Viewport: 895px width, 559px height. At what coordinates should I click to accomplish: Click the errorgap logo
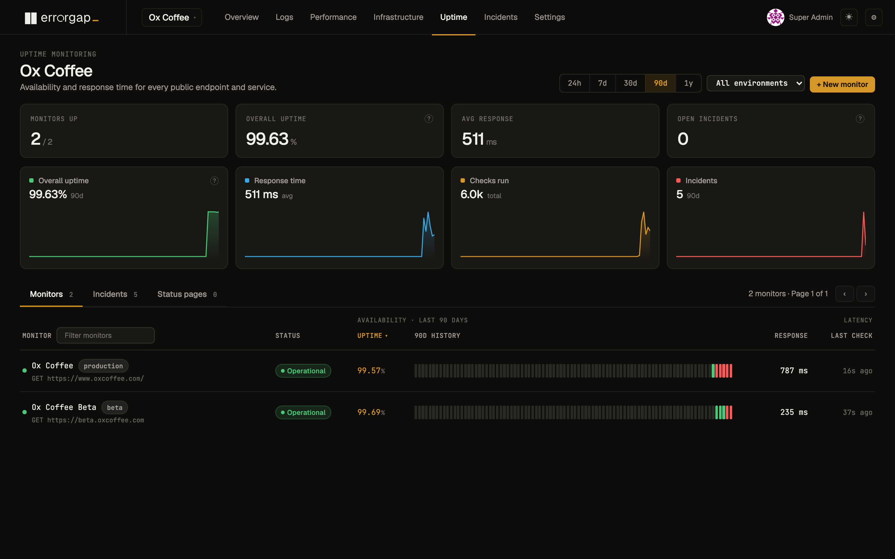(62, 17)
